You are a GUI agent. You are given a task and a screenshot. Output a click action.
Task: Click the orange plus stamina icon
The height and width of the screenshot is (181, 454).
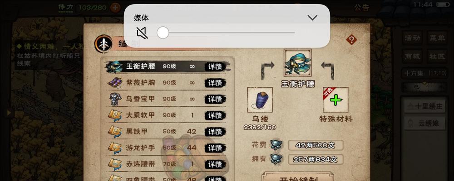pos(115,8)
